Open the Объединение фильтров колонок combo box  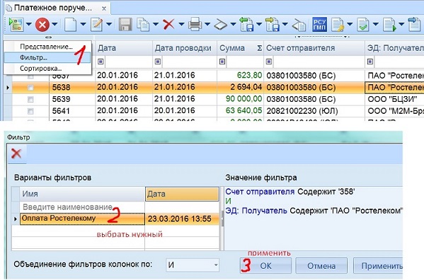[193, 265]
